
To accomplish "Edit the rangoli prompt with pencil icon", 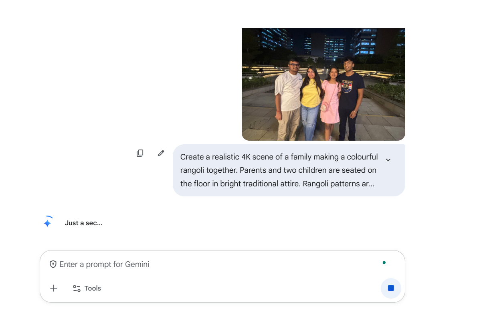I will (161, 153).
